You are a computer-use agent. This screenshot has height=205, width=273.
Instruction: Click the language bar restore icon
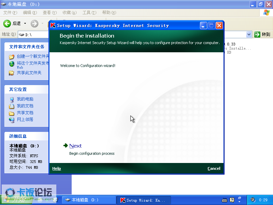click(x=240, y=198)
